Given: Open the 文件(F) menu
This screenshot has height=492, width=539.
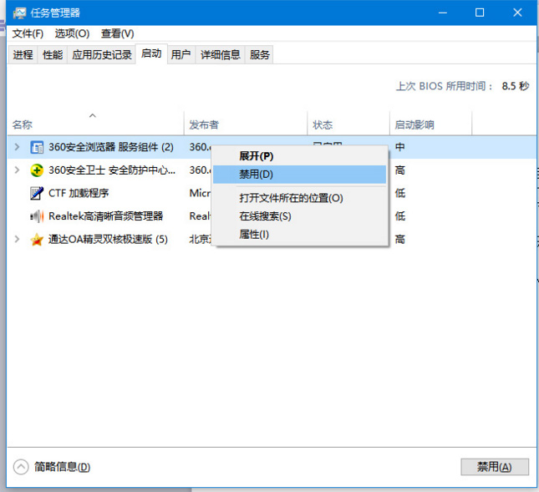Looking at the screenshot, I should [28, 33].
